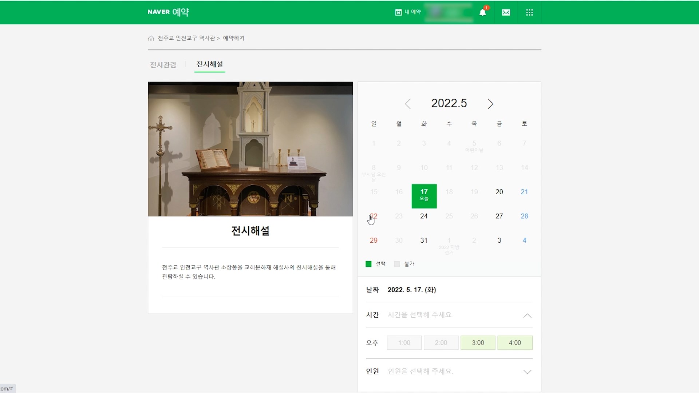Screen dimensions: 699x393
Task: Pick Saturday May 28 date
Action: click(524, 216)
